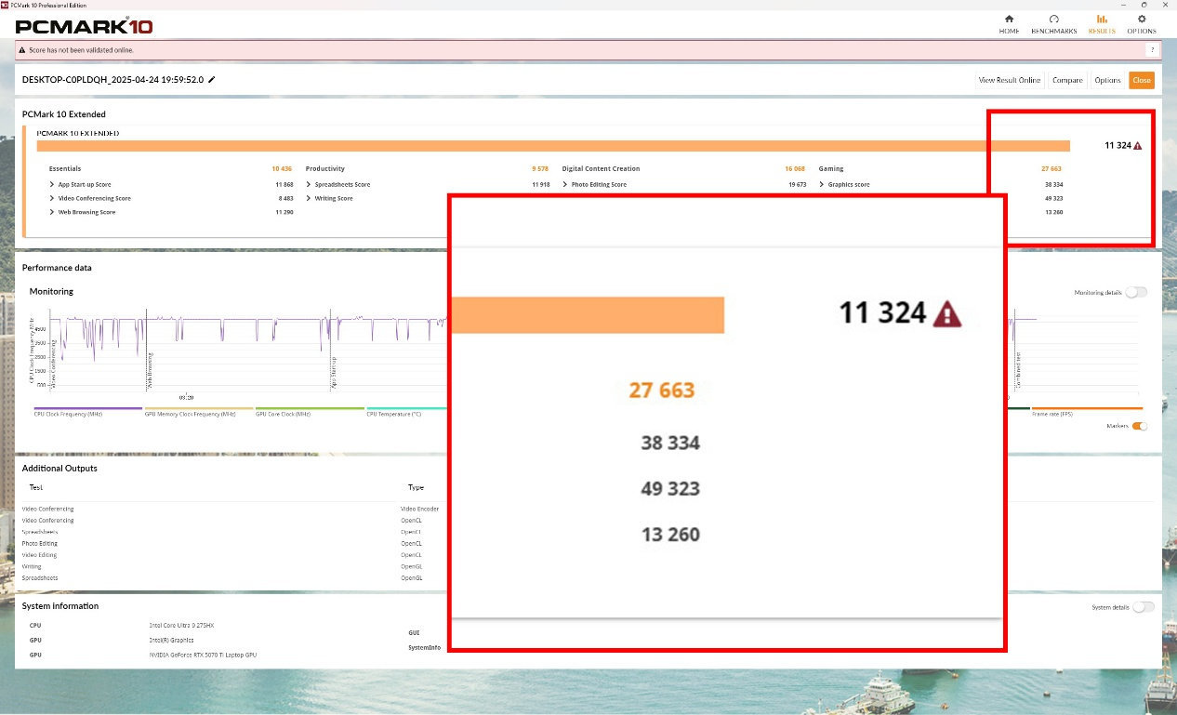Image resolution: width=1177 pixels, height=715 pixels.
Task: Click the Additional Outputs heading
Action: (x=60, y=469)
